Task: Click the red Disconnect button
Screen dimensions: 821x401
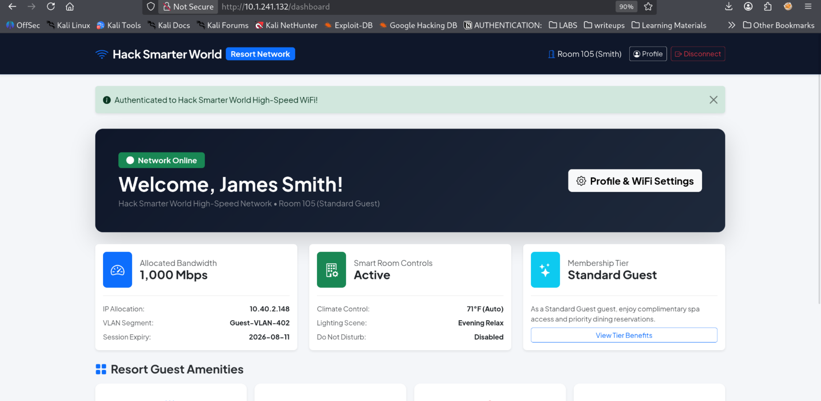Action: pos(698,54)
